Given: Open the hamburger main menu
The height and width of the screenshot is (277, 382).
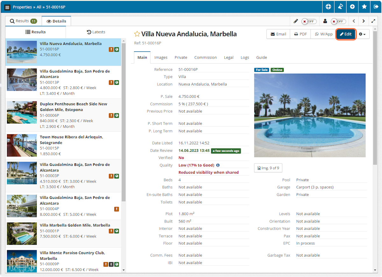Looking at the screenshot, I should (x=7, y=7).
